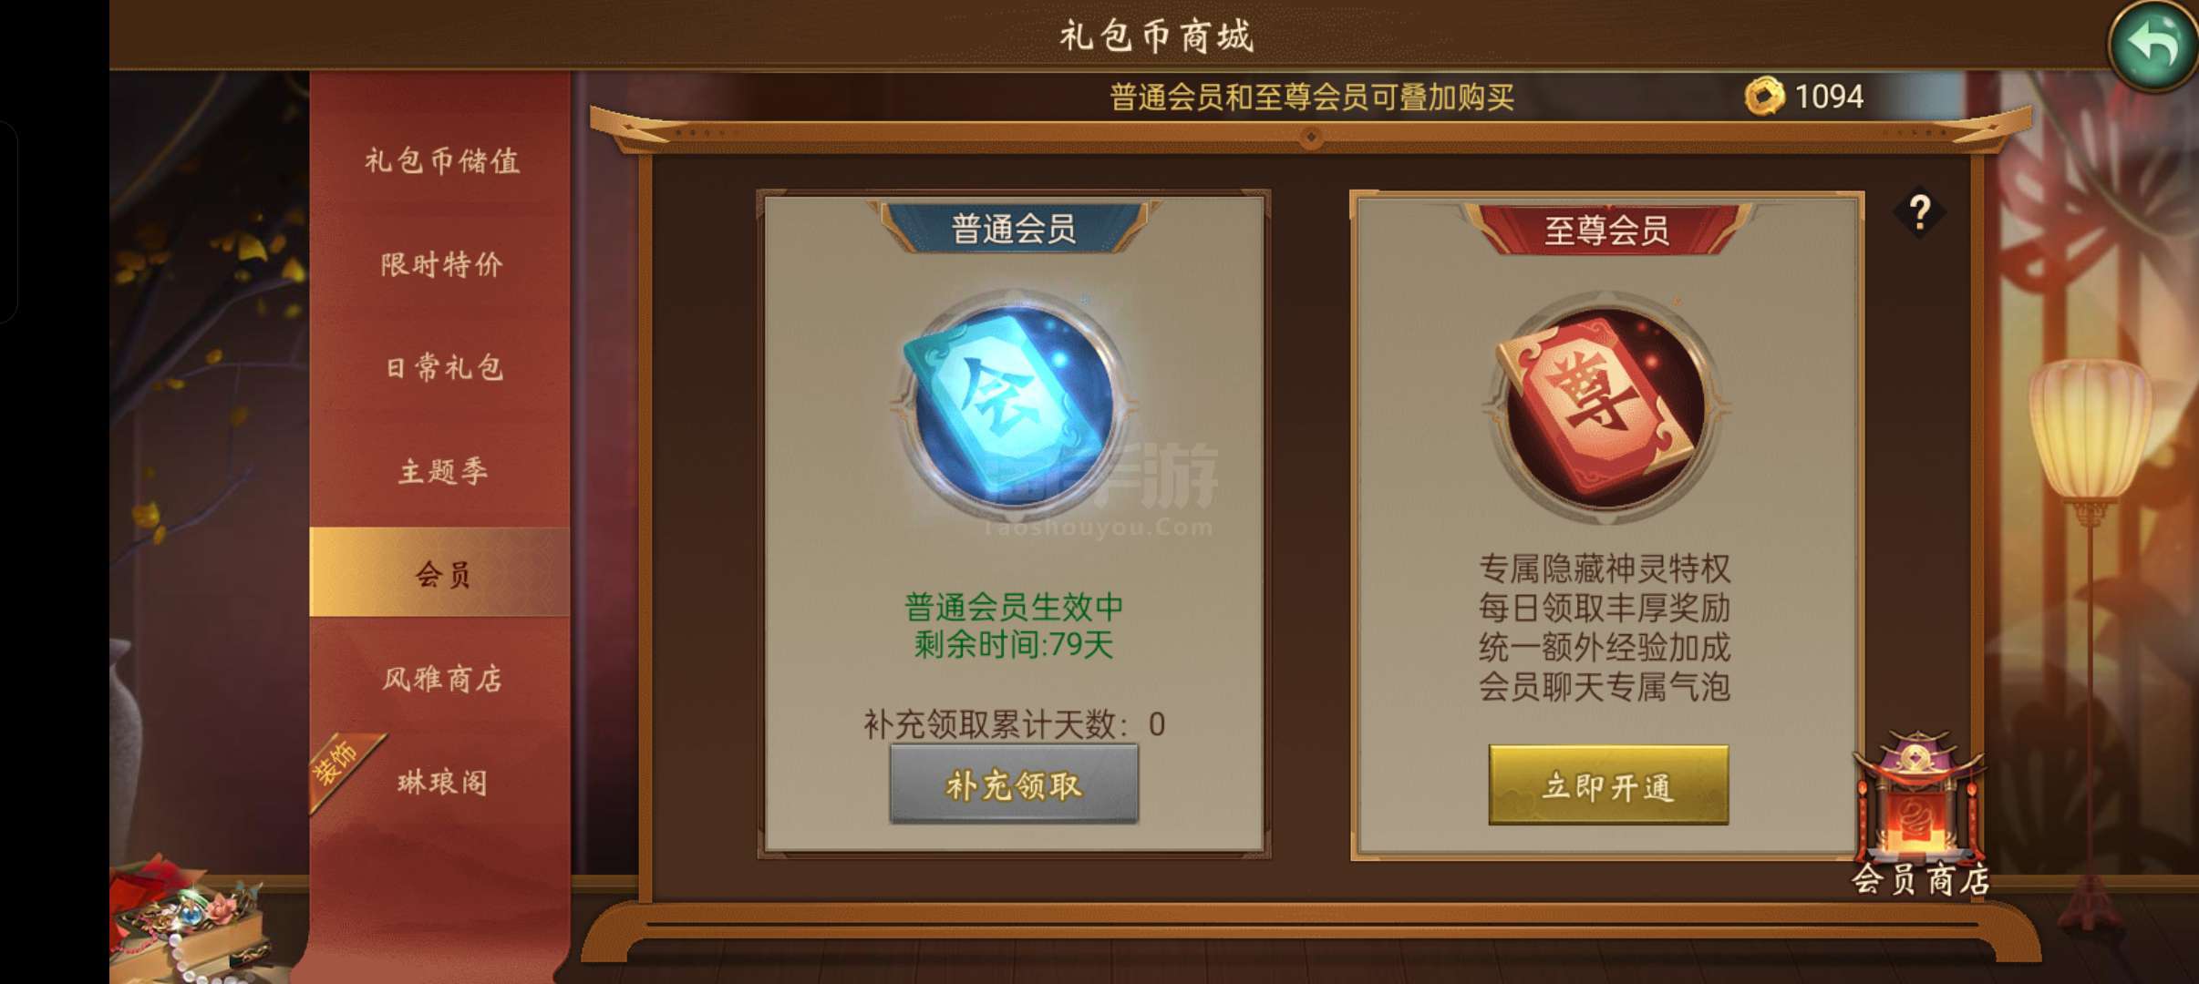Open the 风雅商店 tab

[x=441, y=679]
